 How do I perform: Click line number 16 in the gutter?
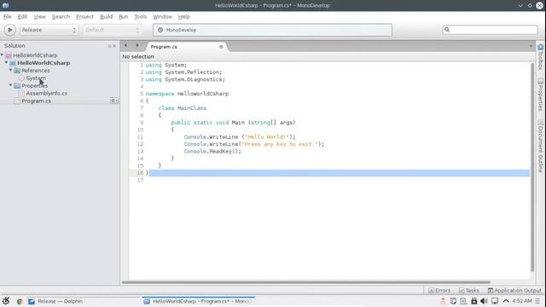[140, 172]
